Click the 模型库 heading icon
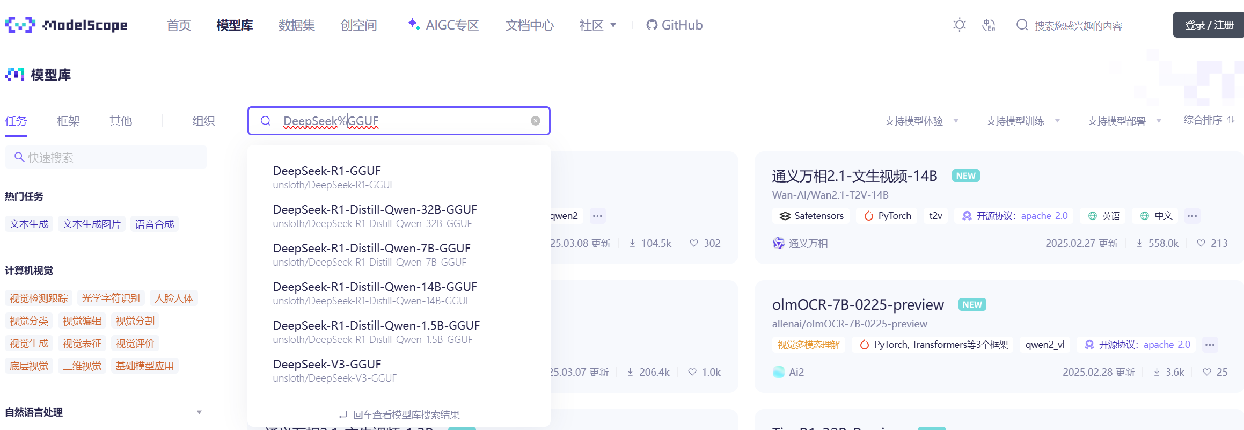 coord(15,75)
